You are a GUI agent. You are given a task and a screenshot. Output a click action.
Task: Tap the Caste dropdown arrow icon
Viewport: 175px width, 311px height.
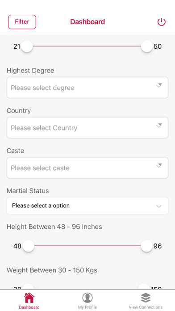click(x=159, y=165)
